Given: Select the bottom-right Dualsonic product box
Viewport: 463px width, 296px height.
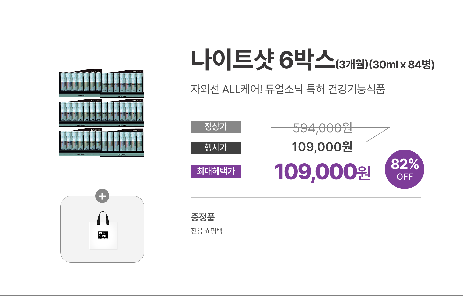Looking at the screenshot, I should pos(122,143).
